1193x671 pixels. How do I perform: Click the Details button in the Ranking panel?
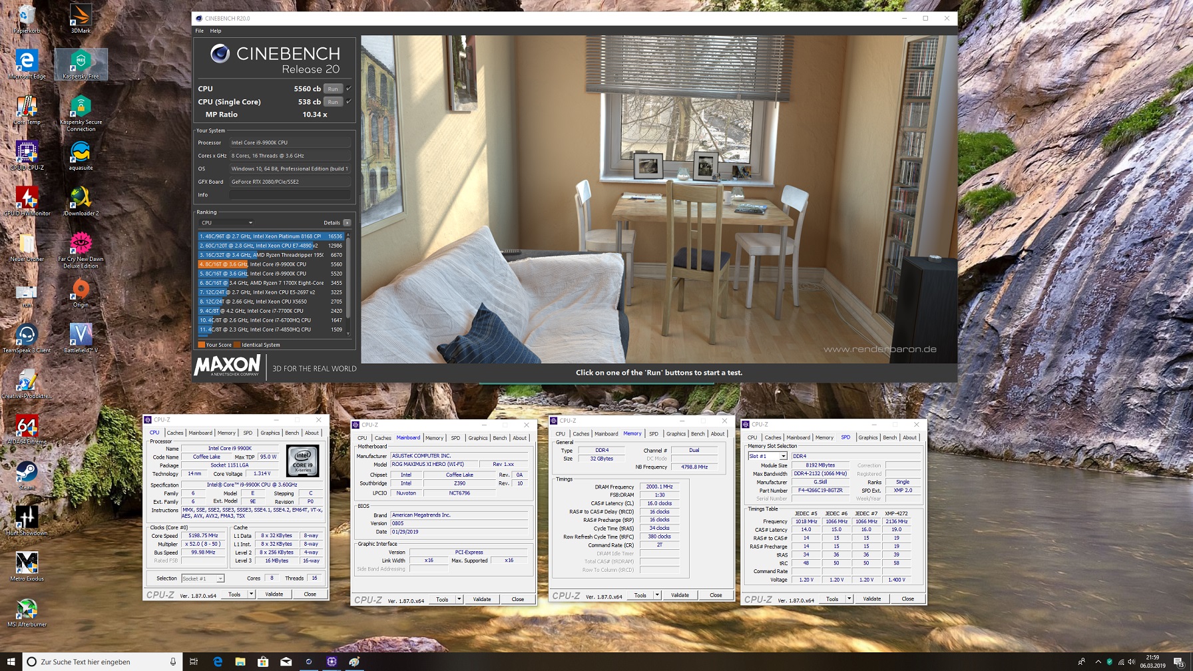[347, 222]
